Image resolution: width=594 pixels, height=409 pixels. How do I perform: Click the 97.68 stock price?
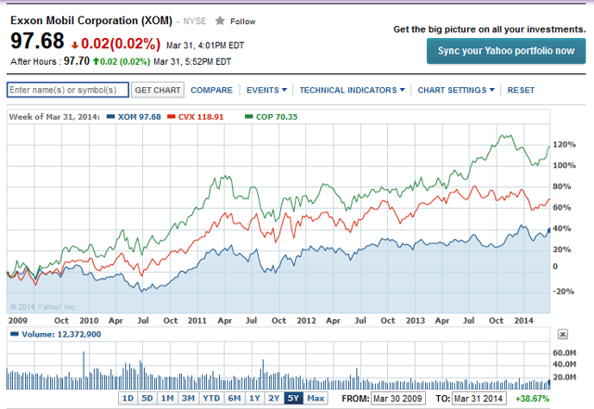click(37, 41)
